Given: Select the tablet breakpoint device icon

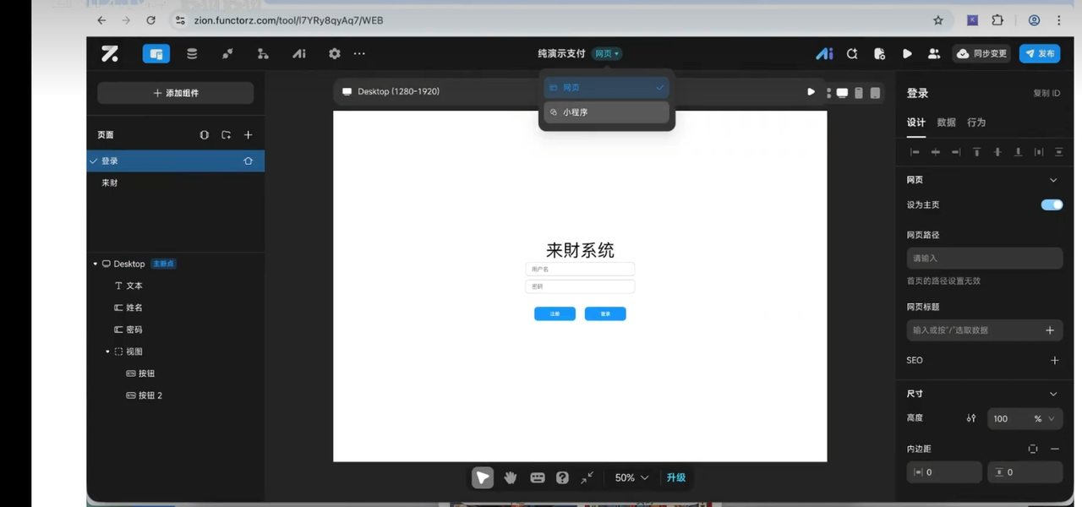Looking at the screenshot, I should tap(875, 93).
